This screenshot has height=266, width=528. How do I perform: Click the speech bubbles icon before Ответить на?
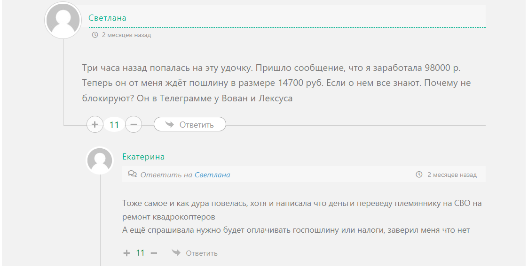pos(132,174)
